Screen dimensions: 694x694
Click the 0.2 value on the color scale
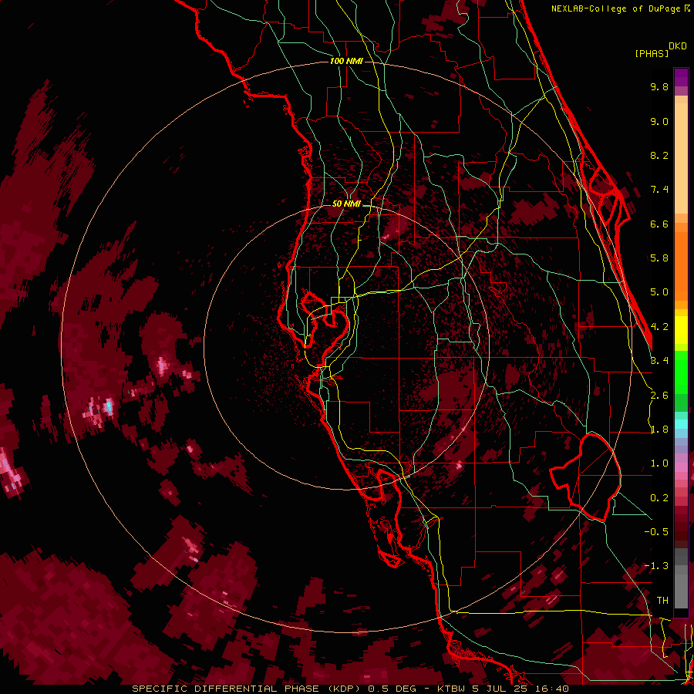(659, 498)
